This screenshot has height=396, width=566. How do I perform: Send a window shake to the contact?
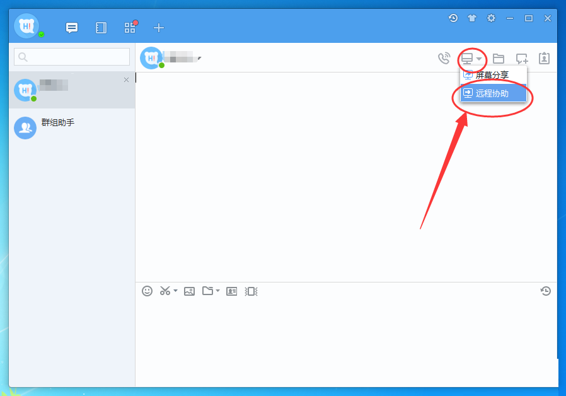point(251,291)
